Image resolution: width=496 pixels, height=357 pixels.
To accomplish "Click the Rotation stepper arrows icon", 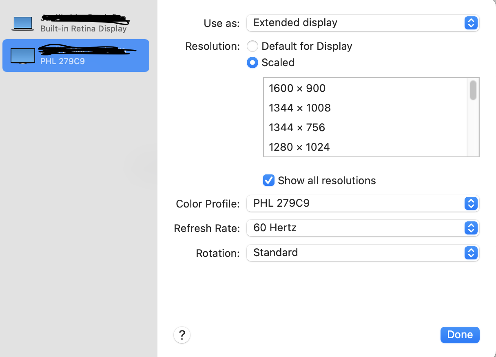I will 471,253.
